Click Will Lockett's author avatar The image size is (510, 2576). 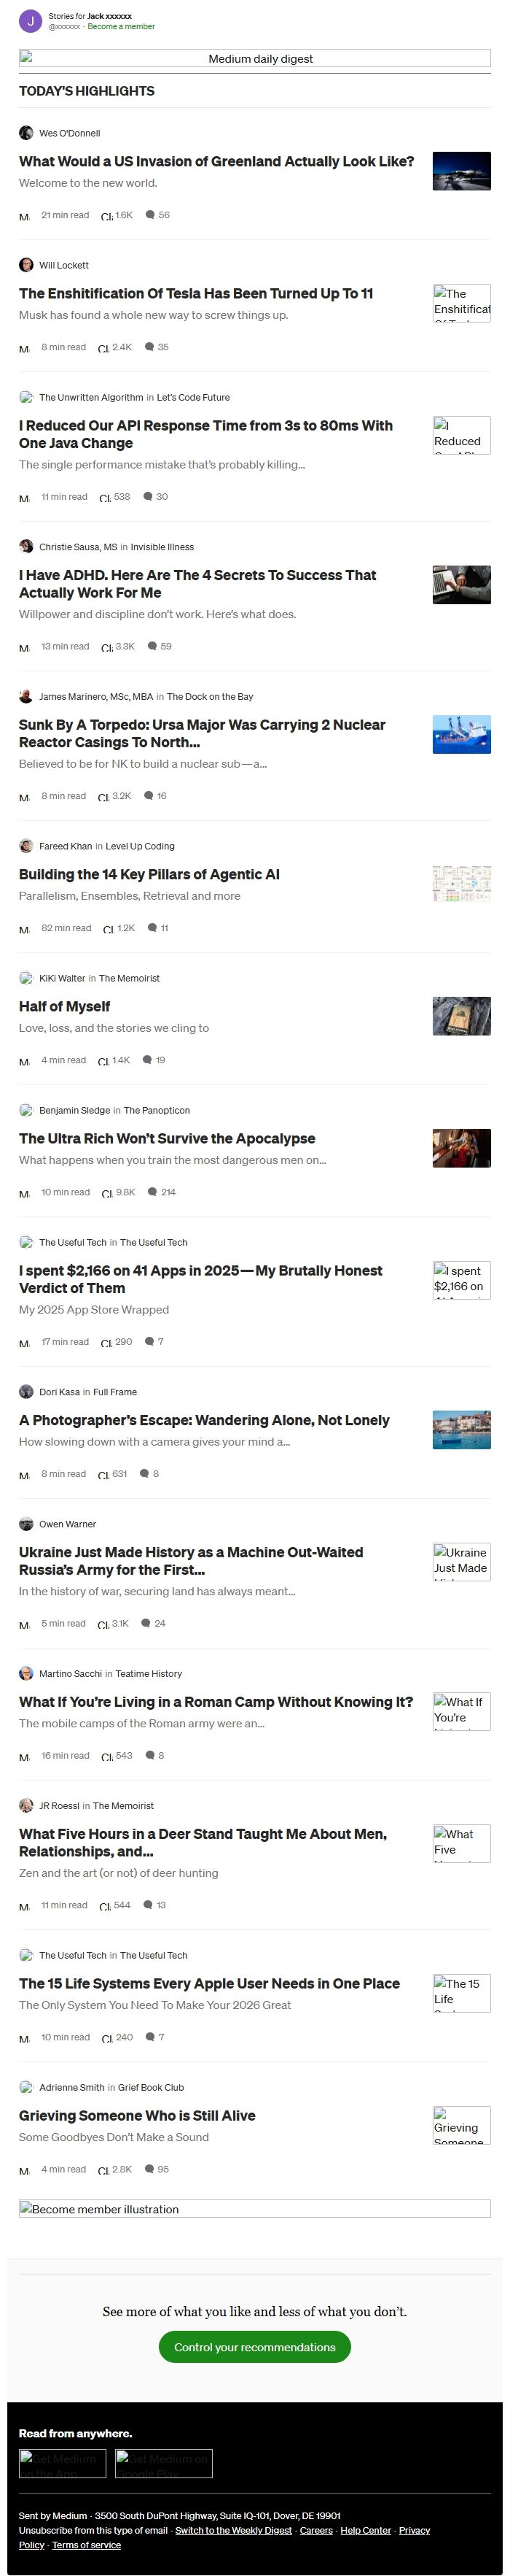pyautogui.click(x=26, y=265)
